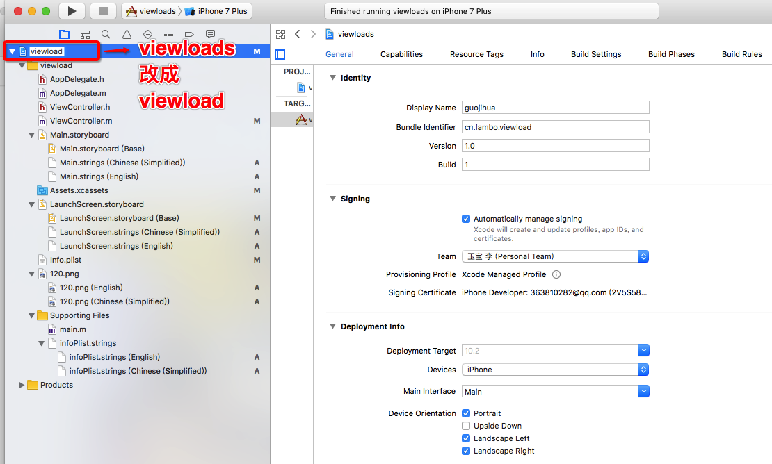Click the Assets.xcassets catalog icon
This screenshot has width=772, height=464.
(43, 190)
